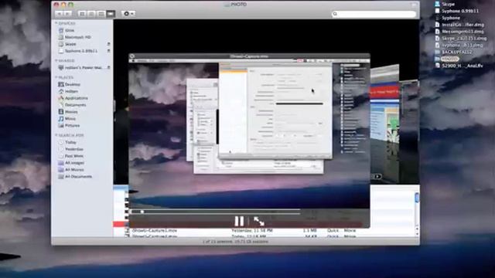
Task: Toggle the toolbar hide pill button
Action: (x=414, y=5)
